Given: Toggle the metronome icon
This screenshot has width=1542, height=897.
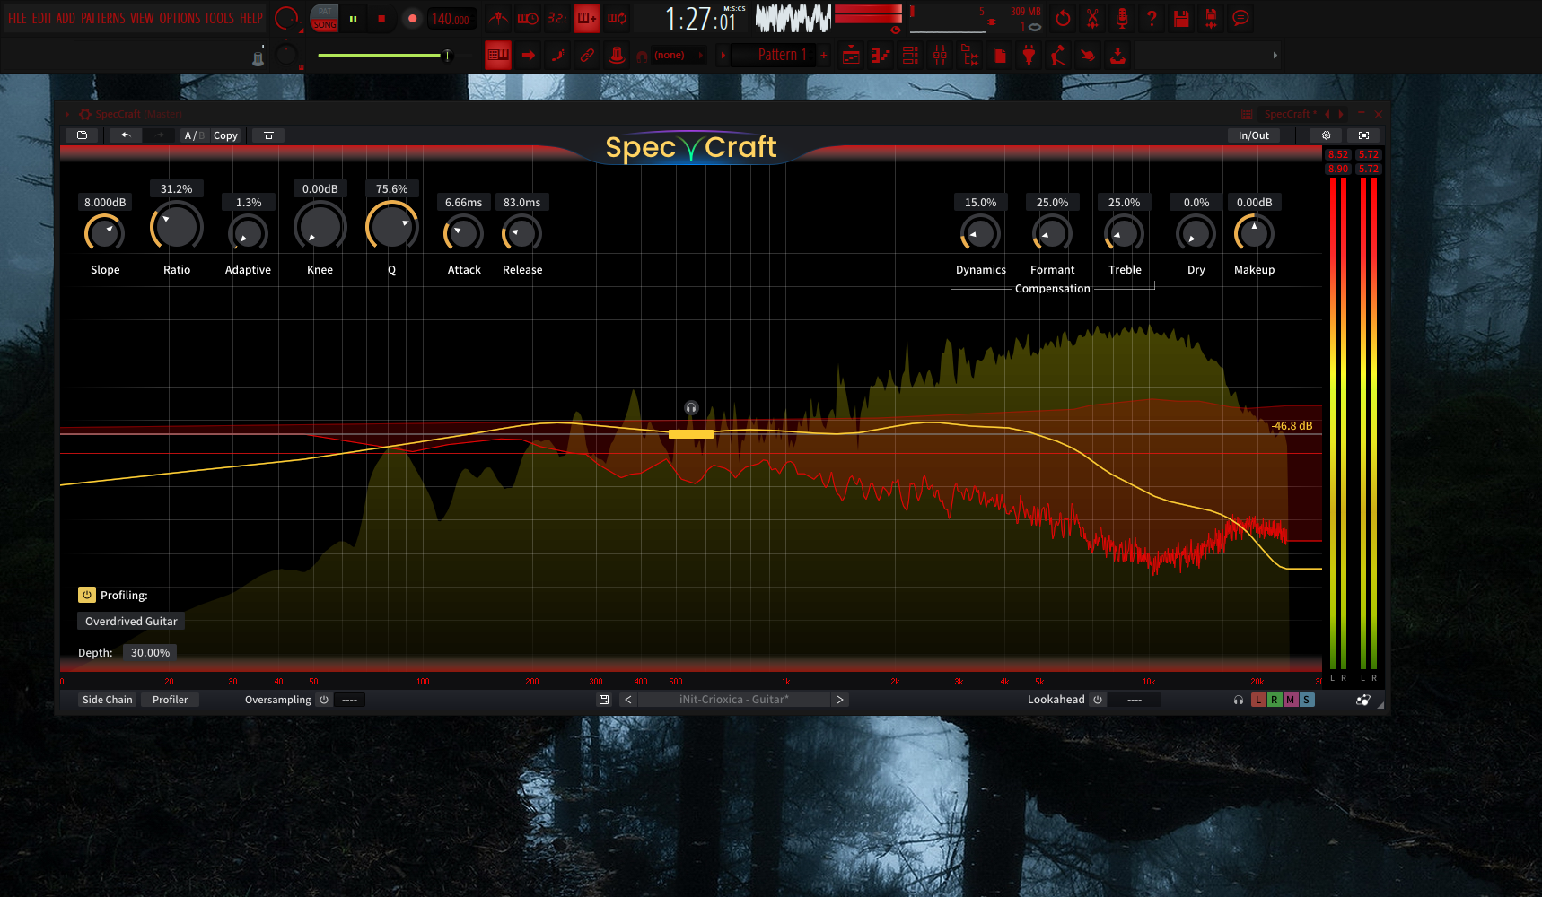Looking at the screenshot, I should point(498,18).
